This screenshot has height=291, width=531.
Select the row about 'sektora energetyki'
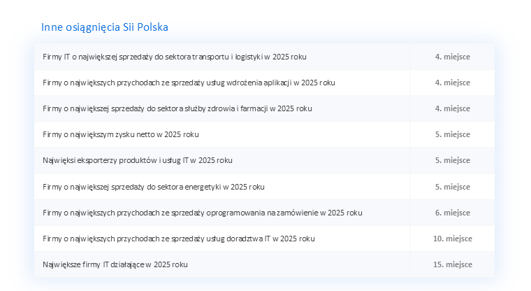click(x=265, y=187)
